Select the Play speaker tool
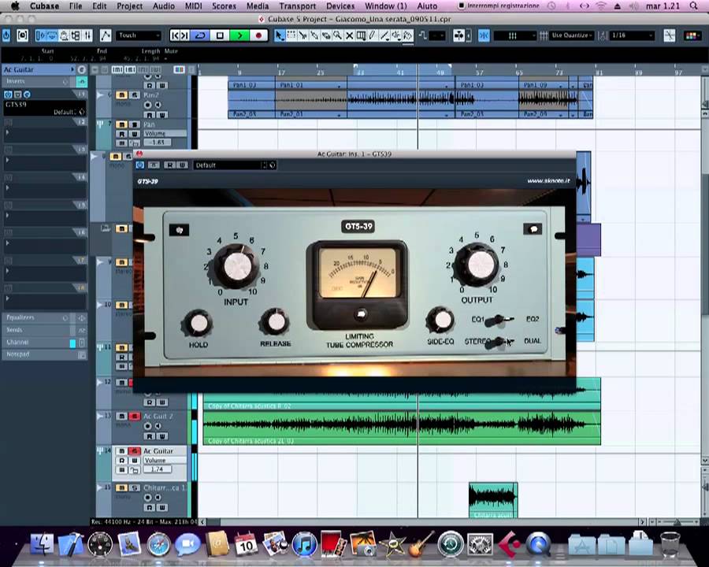This screenshot has height=567, width=709. pos(396,35)
